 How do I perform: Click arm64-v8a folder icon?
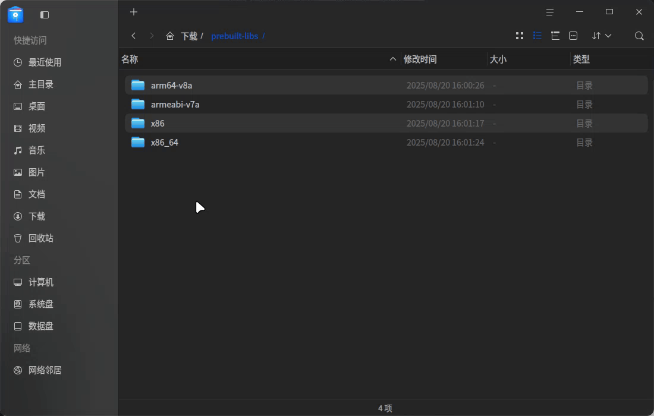tap(138, 85)
